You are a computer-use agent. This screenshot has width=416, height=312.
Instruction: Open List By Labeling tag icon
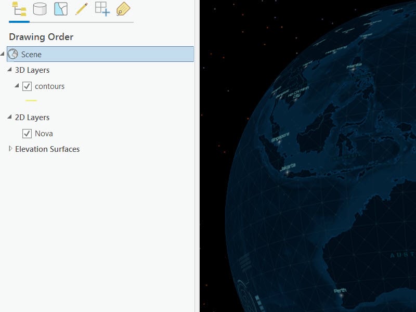pos(123,9)
